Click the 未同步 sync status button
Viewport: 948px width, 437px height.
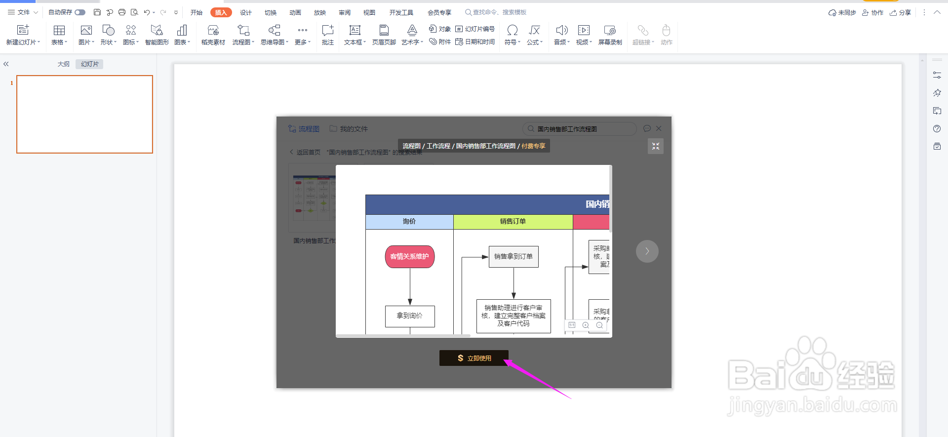(842, 12)
